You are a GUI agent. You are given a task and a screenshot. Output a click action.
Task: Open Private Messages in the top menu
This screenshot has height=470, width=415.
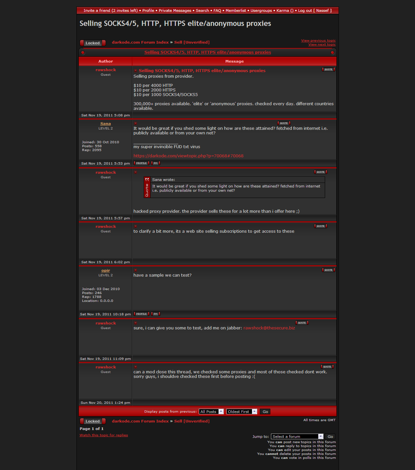175,10
